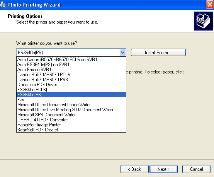The height and width of the screenshot is (177, 214).
Task: Close the Photo Printing Wizard window
Action: (x=210, y=5)
